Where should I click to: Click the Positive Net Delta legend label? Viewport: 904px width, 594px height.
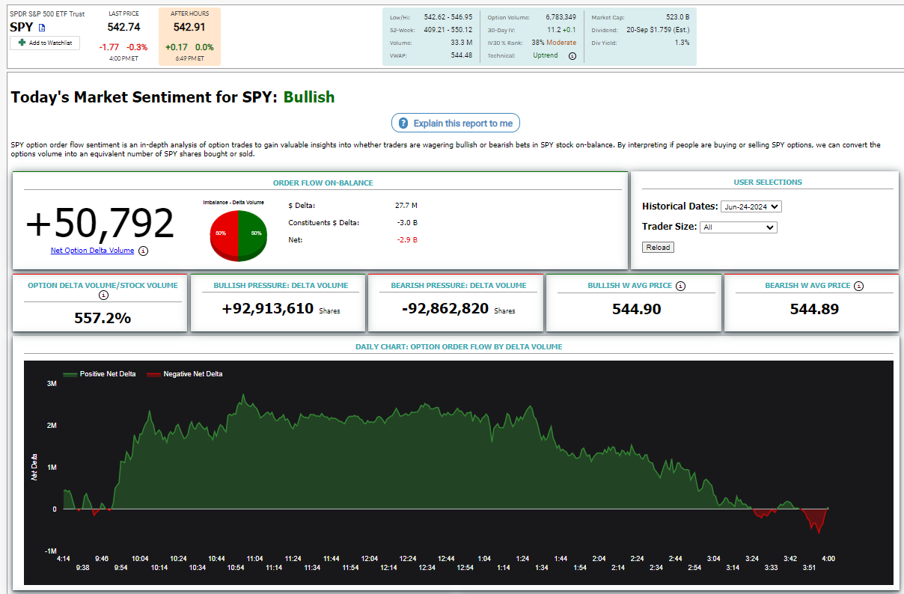tap(108, 374)
